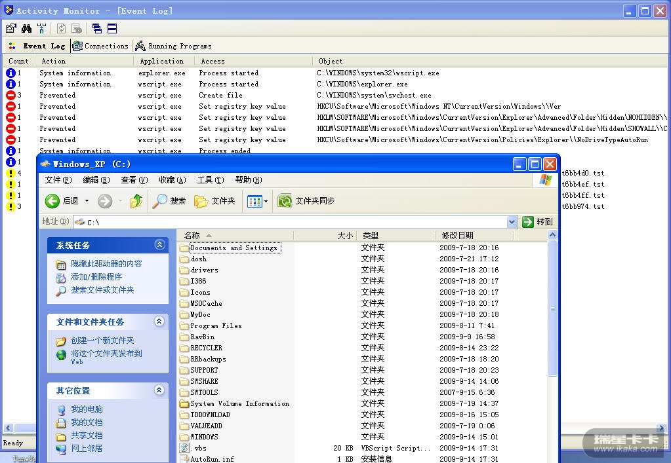Click the binoculars find icon in Activity Monitor
Image resolution: width=671 pixels, height=463 pixels.
[26, 28]
